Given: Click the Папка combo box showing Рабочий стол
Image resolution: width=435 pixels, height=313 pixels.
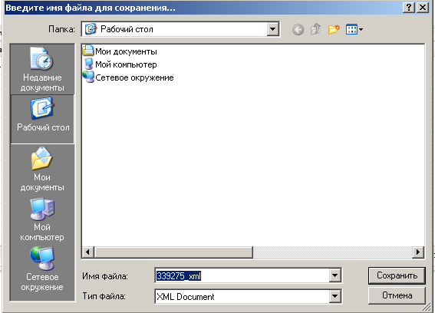Looking at the screenshot, I should point(180,29).
